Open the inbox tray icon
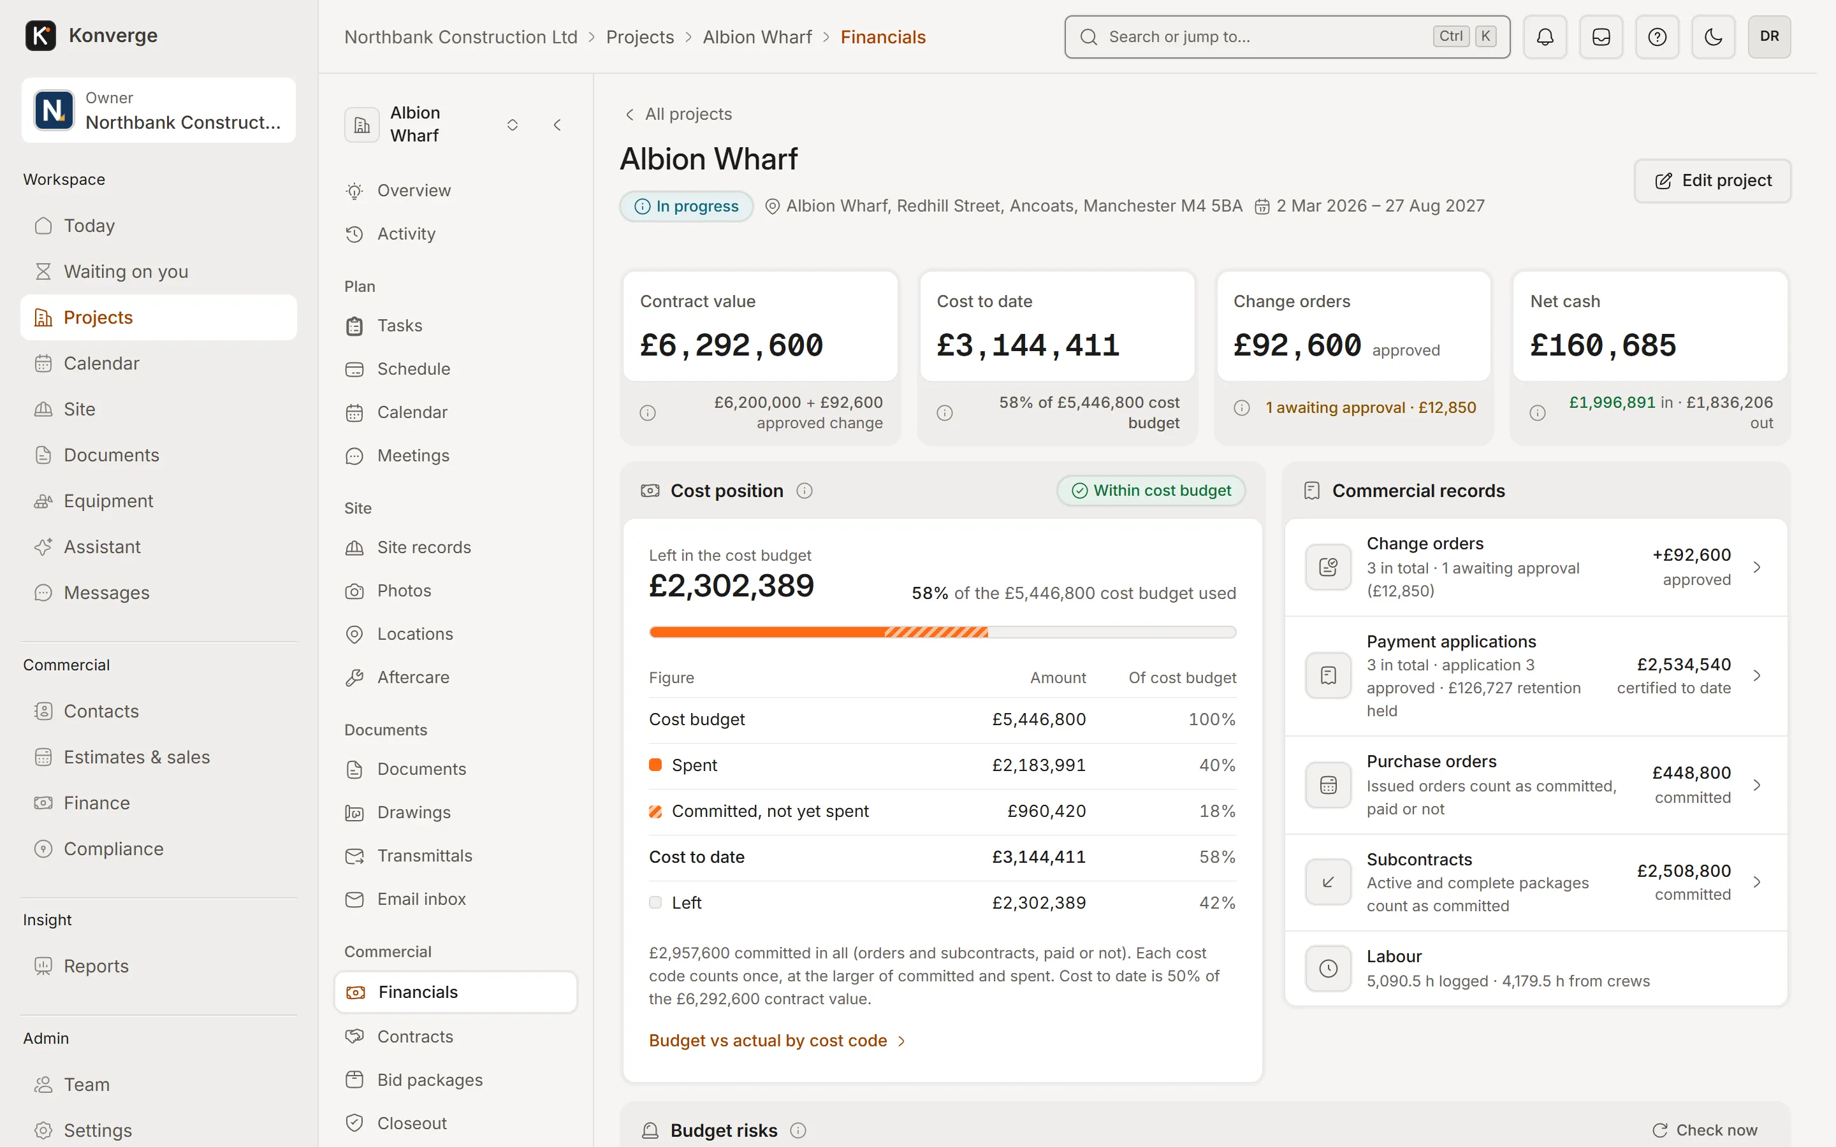Screen dimensions: 1836x1147 point(1601,36)
